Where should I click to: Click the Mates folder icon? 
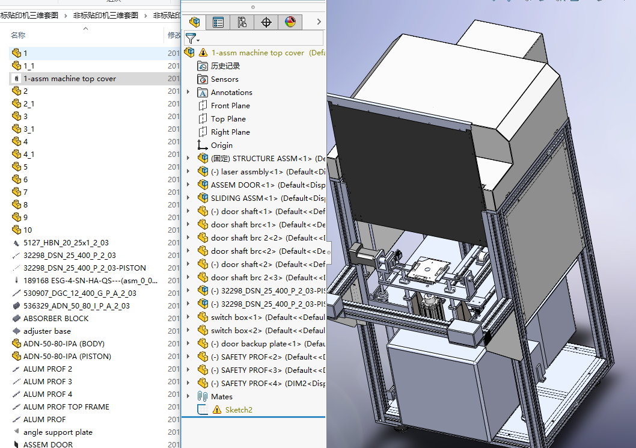pyautogui.click(x=203, y=396)
